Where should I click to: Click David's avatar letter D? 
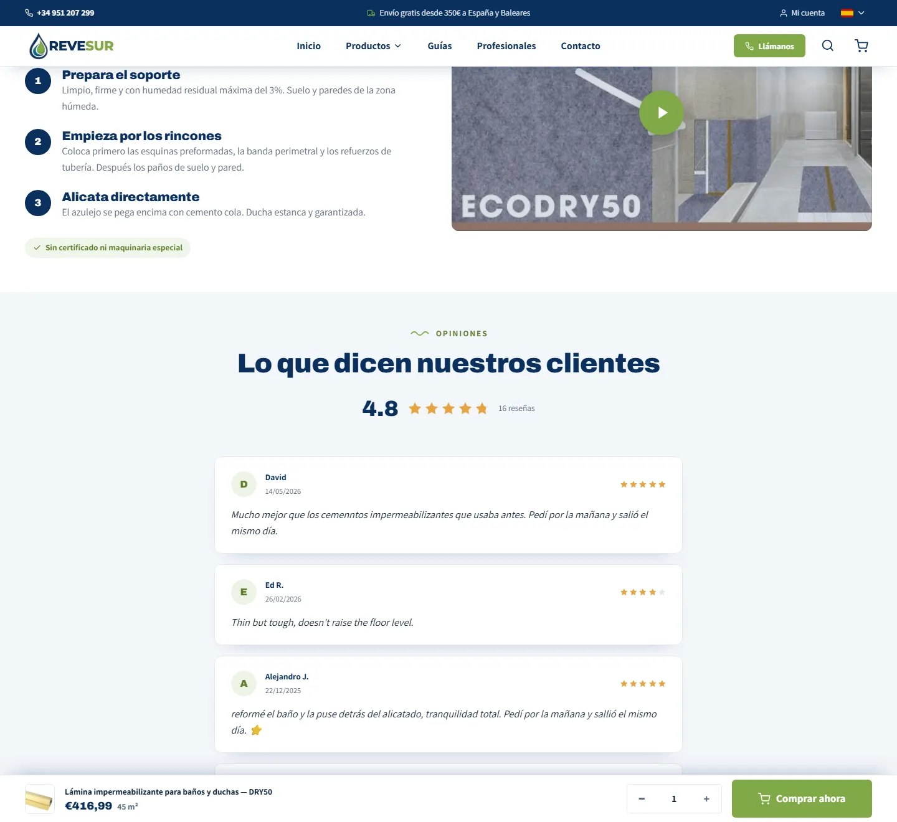(x=244, y=484)
